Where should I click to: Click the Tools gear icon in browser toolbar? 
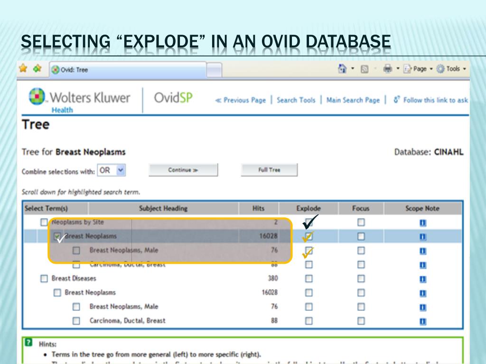click(440, 69)
